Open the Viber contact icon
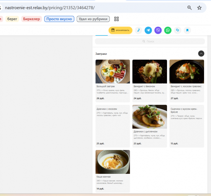The height and width of the screenshot is (196, 211). coord(158,30)
